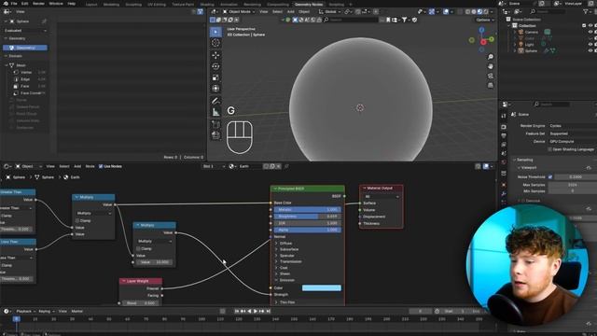Open the Output properties tab icon
Image resolution: width=597 pixels, height=336 pixels.
click(504, 135)
